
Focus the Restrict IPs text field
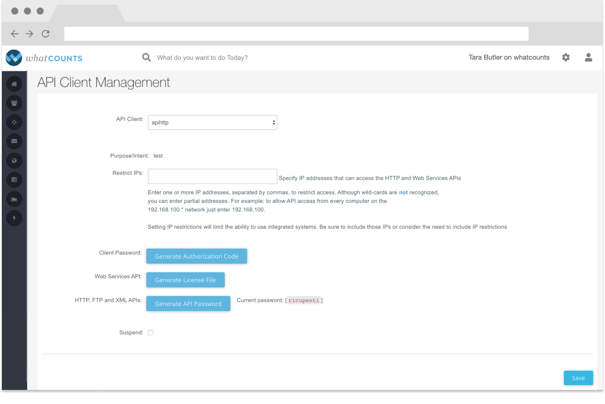click(212, 176)
